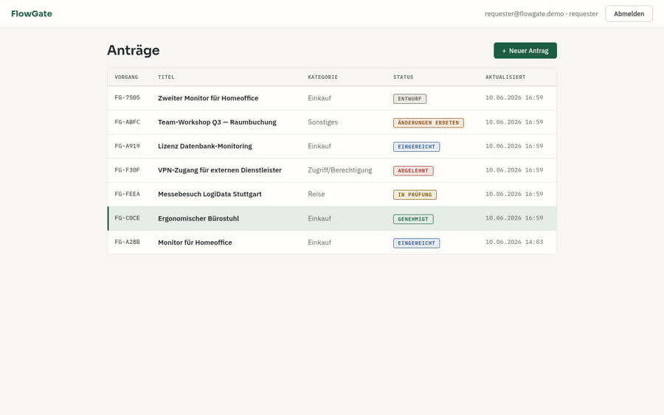
Task: Click the Vorgang column header
Action: pyautogui.click(x=126, y=77)
